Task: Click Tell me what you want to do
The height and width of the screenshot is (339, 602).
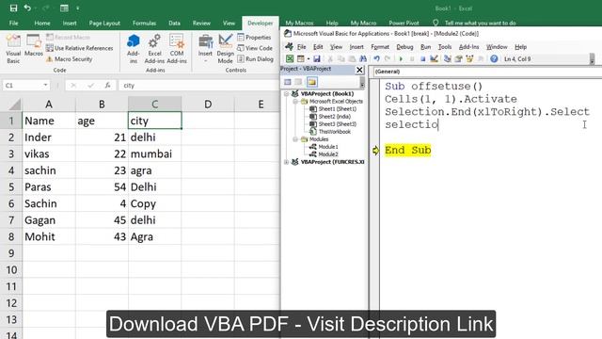Action: [x=480, y=23]
